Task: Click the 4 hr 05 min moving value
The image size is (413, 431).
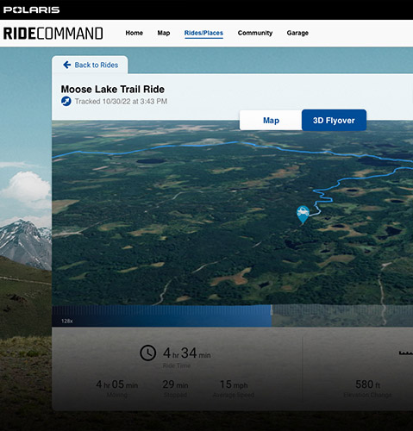Action: tap(117, 384)
